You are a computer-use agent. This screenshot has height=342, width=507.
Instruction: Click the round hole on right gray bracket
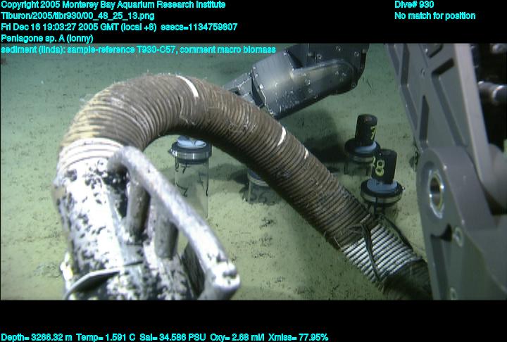point(436,187)
